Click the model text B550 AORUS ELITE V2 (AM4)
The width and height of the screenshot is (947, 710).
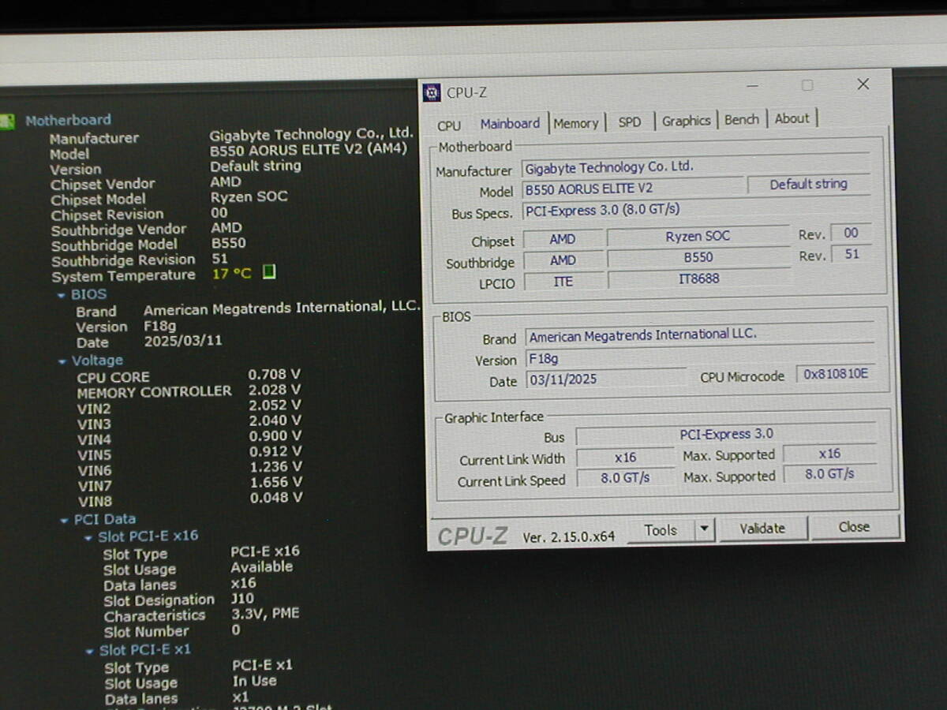click(309, 150)
